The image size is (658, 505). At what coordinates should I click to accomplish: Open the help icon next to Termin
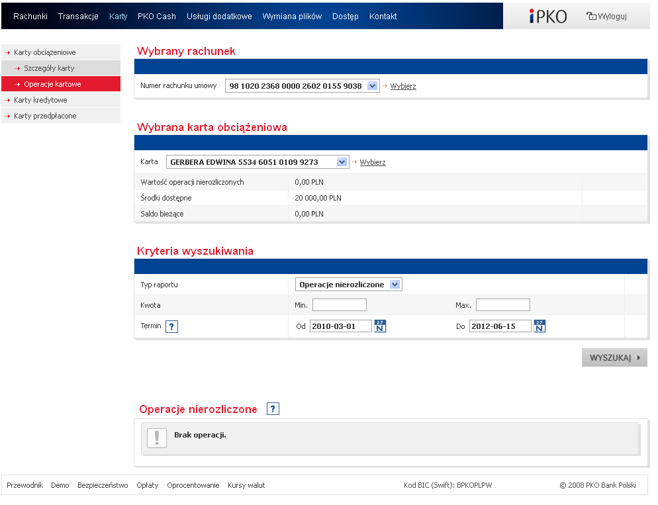click(x=171, y=326)
